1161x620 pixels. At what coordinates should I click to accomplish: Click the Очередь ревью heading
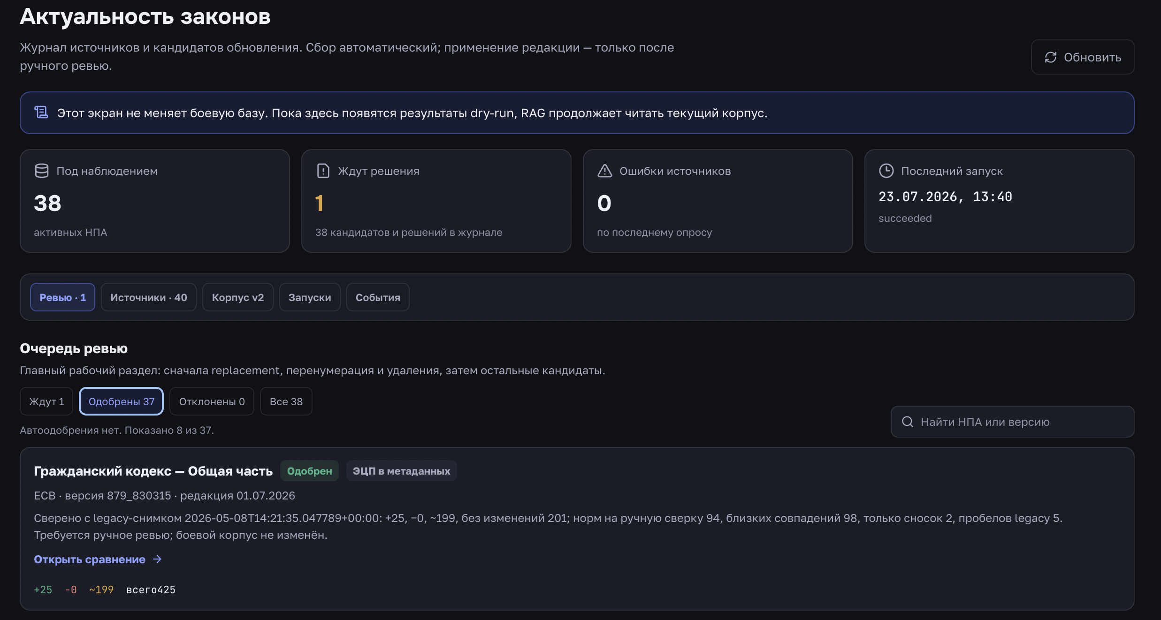[74, 348]
